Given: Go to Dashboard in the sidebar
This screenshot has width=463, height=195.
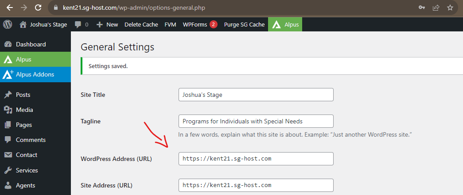Looking at the screenshot, I should (x=31, y=45).
